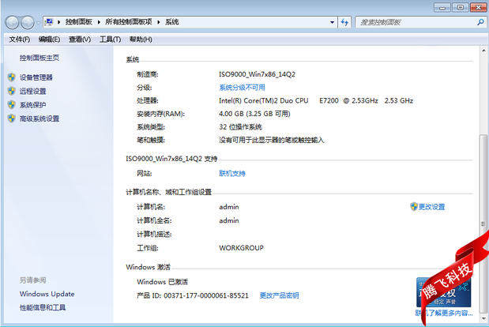Viewport: 489px width, 327px height.
Task: Click the 32 位操作系统 system type text
Action: [x=240, y=127]
